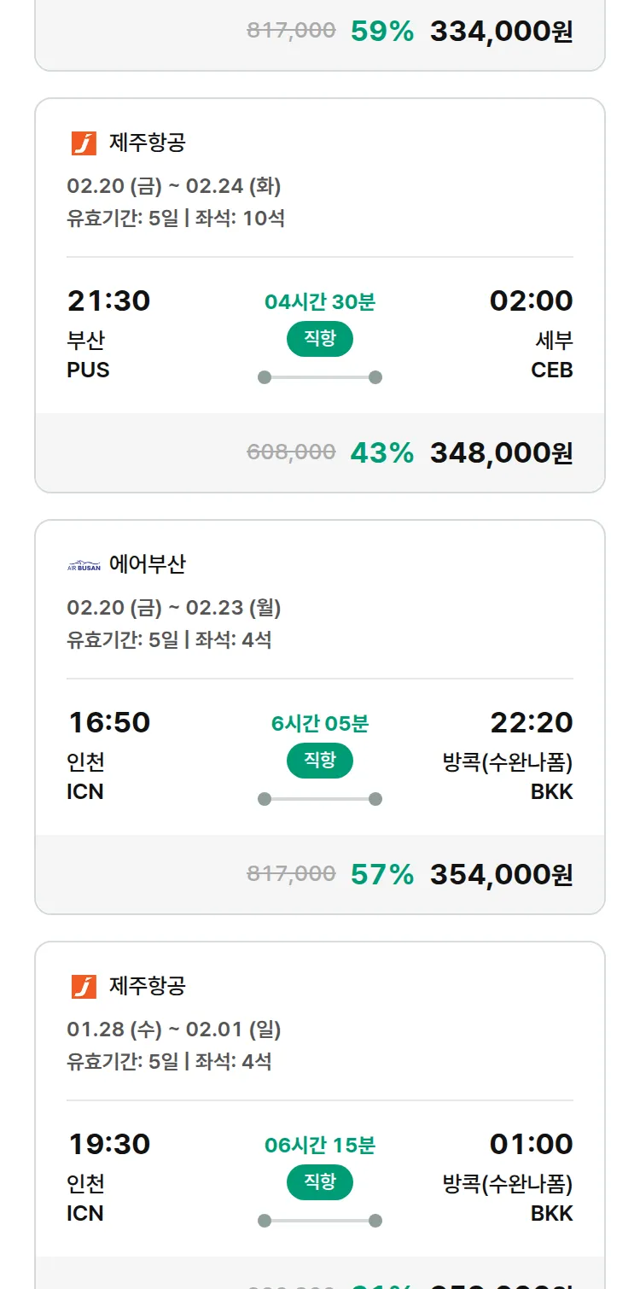Open the 에어부산 airline name link
Image resolution: width=640 pixels, height=1289 pixels.
(x=147, y=564)
